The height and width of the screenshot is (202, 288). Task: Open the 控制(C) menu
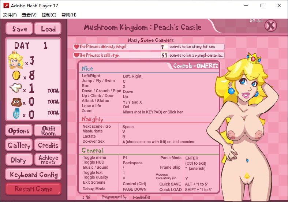(49, 15)
